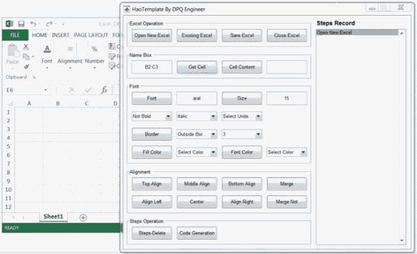The width and height of the screenshot is (417, 254).
Task: Click the Save icon in Excel's quick access toolbar
Action: (22, 24)
